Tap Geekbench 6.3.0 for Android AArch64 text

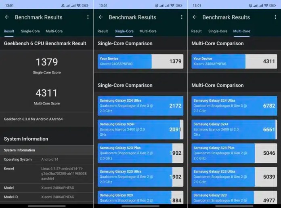coord(34,119)
